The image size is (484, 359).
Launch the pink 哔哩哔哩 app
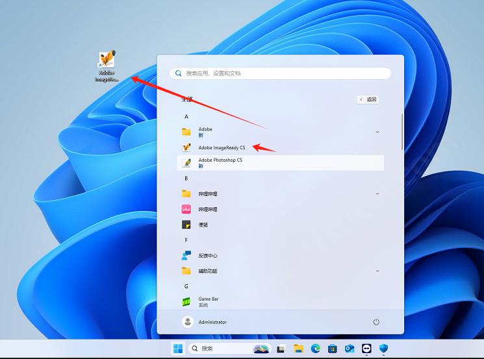[x=280, y=209]
